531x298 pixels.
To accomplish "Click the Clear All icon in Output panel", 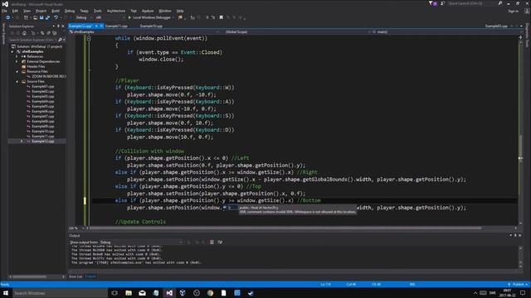I will [212, 242].
